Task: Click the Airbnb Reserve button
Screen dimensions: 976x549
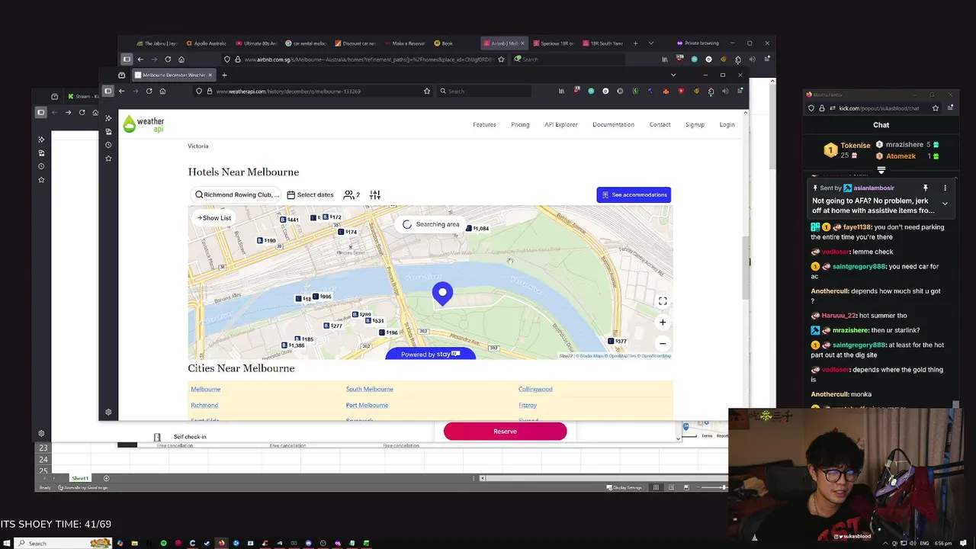Action: 505,432
